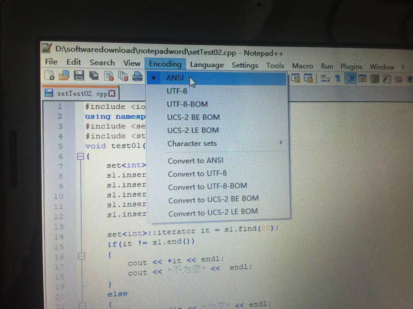Select the ANSI encoding option
Image resolution: width=413 pixels, height=309 pixels.
(x=217, y=78)
